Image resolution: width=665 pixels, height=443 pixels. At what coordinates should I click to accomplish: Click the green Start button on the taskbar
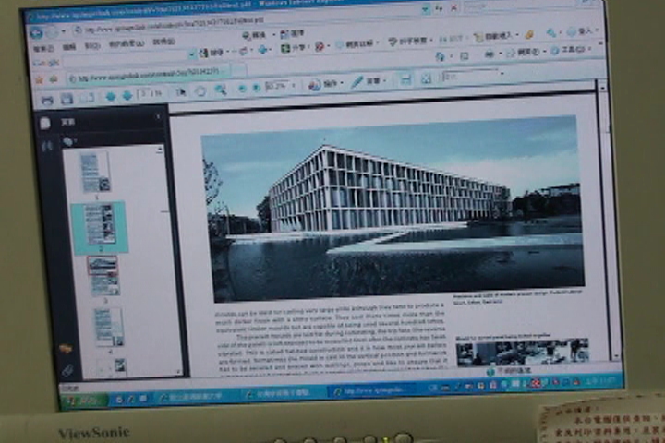click(x=84, y=401)
